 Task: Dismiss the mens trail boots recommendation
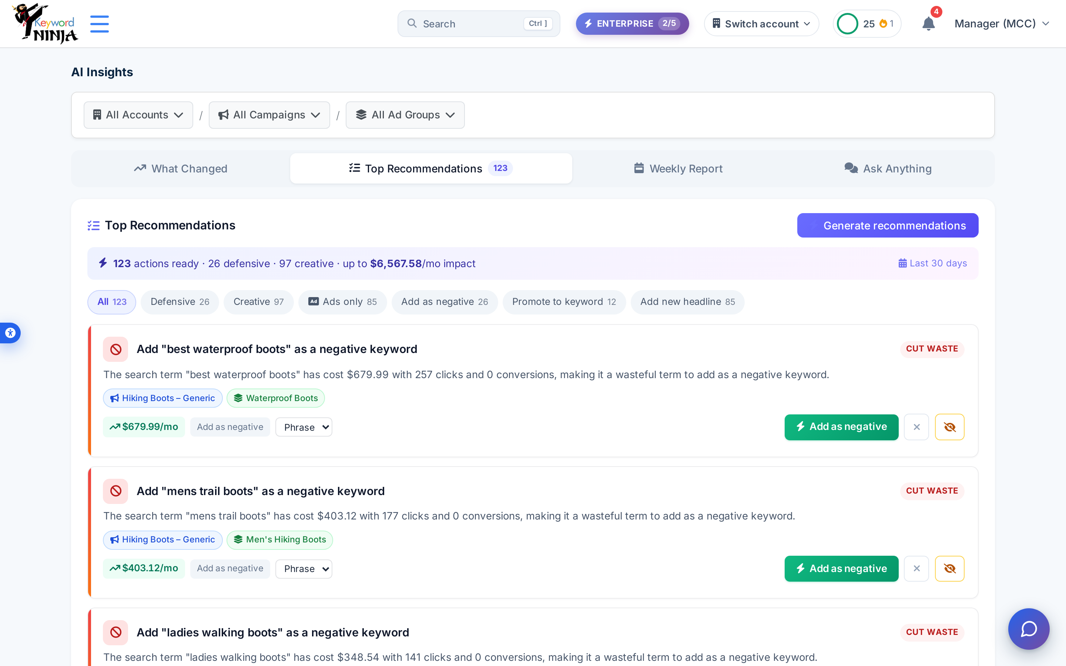coord(917,569)
